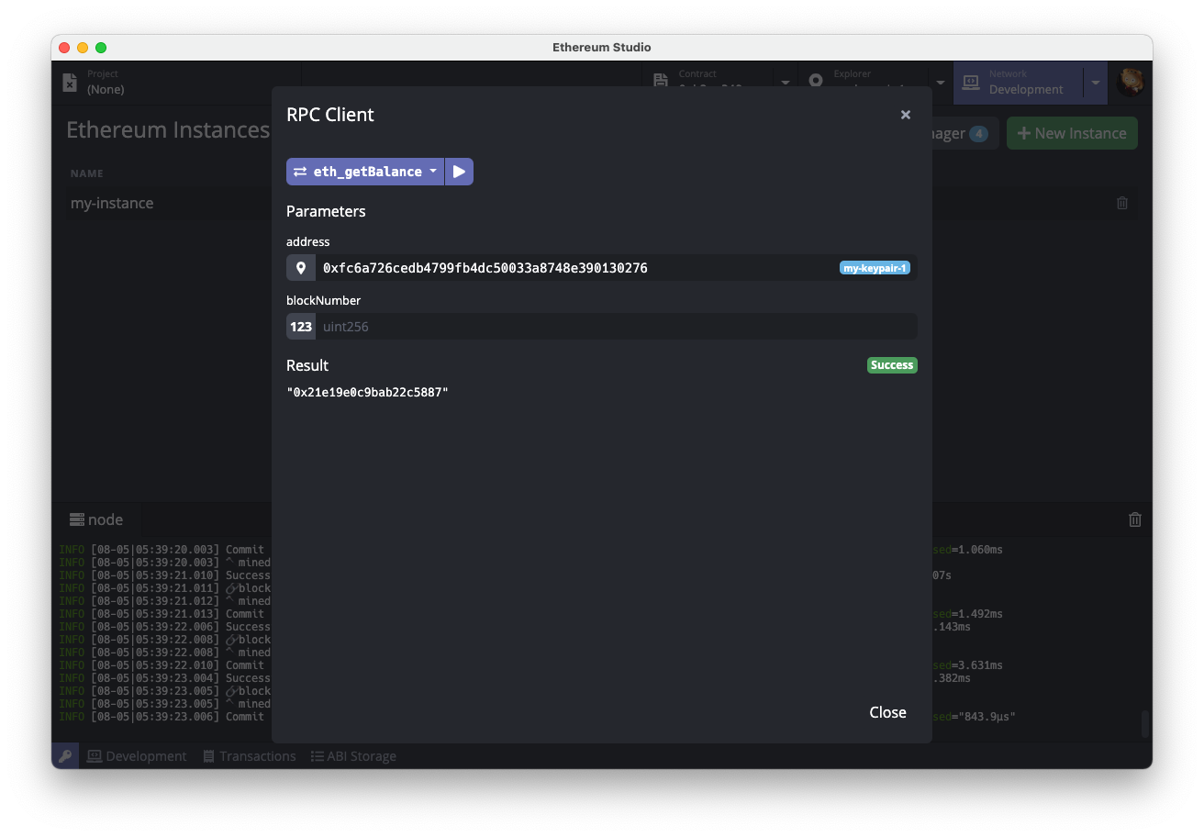Open Development network in status bar

pos(137,756)
